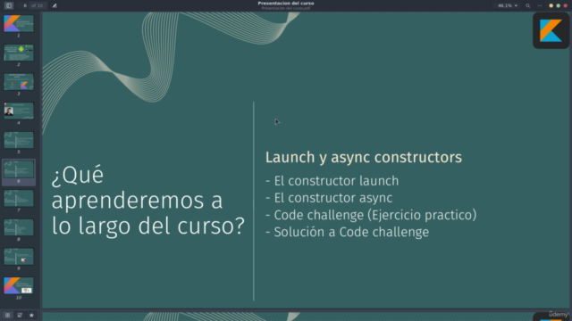Select page 3 thumbnail in sidebar
Screen dimensions: 572x321
click(x=19, y=81)
